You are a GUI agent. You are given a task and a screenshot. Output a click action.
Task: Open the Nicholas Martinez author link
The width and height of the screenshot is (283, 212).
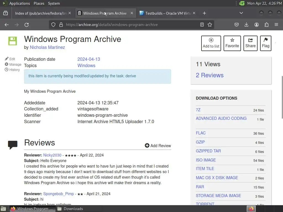(x=47, y=47)
